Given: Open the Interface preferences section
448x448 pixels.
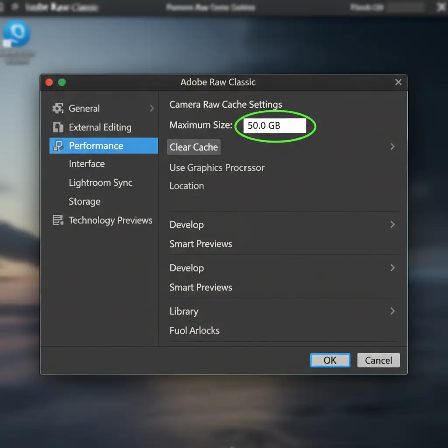Looking at the screenshot, I should 87,164.
